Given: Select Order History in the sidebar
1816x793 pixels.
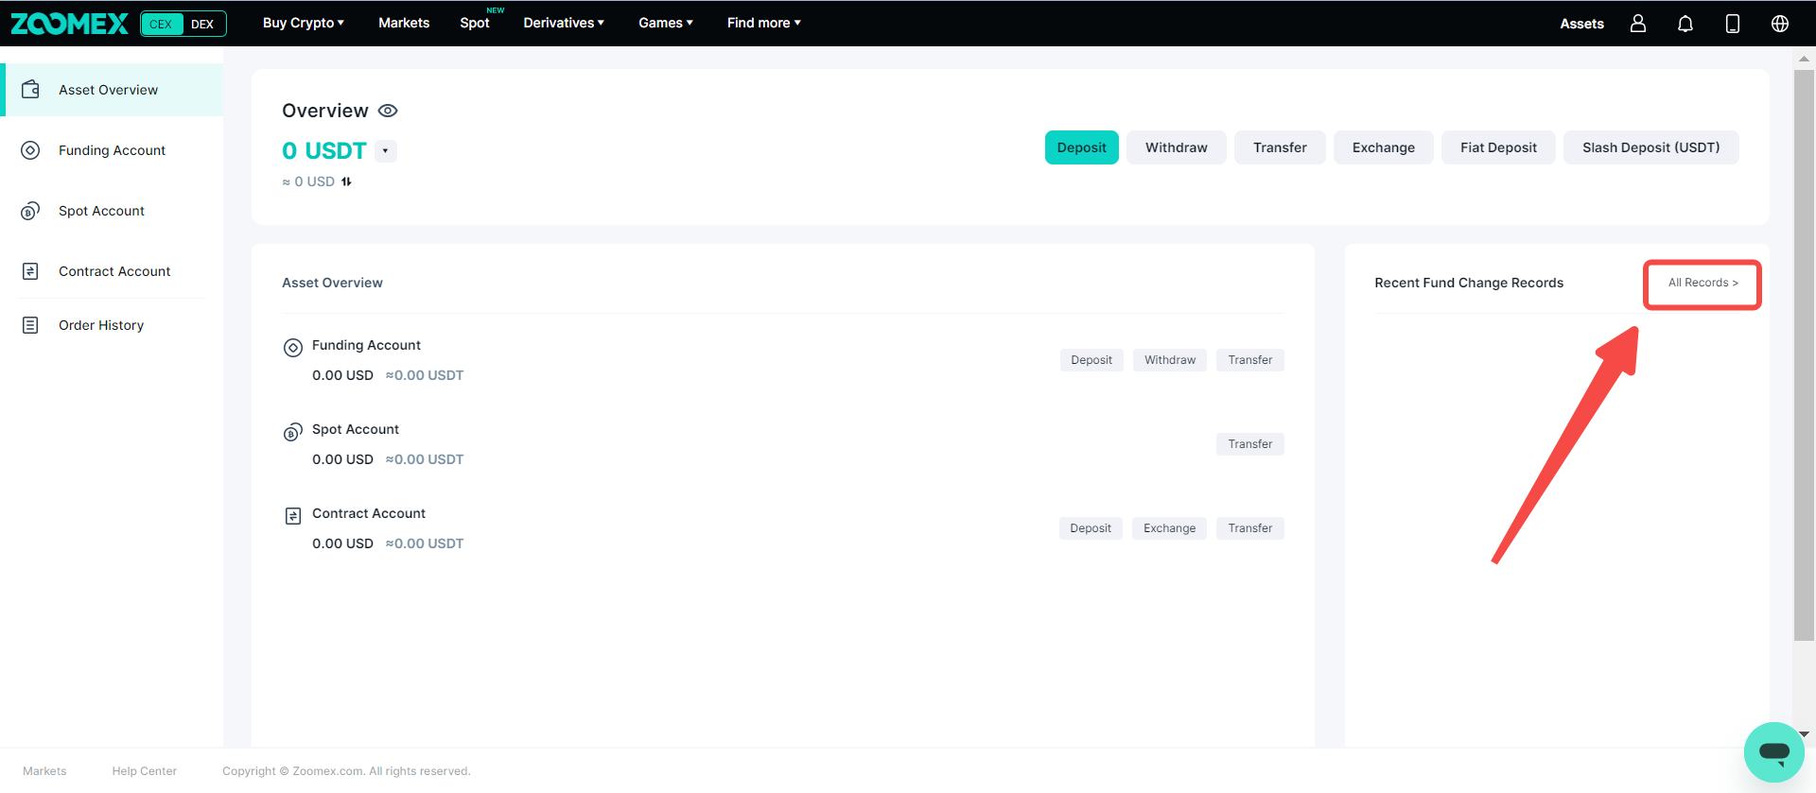Looking at the screenshot, I should click(x=101, y=325).
